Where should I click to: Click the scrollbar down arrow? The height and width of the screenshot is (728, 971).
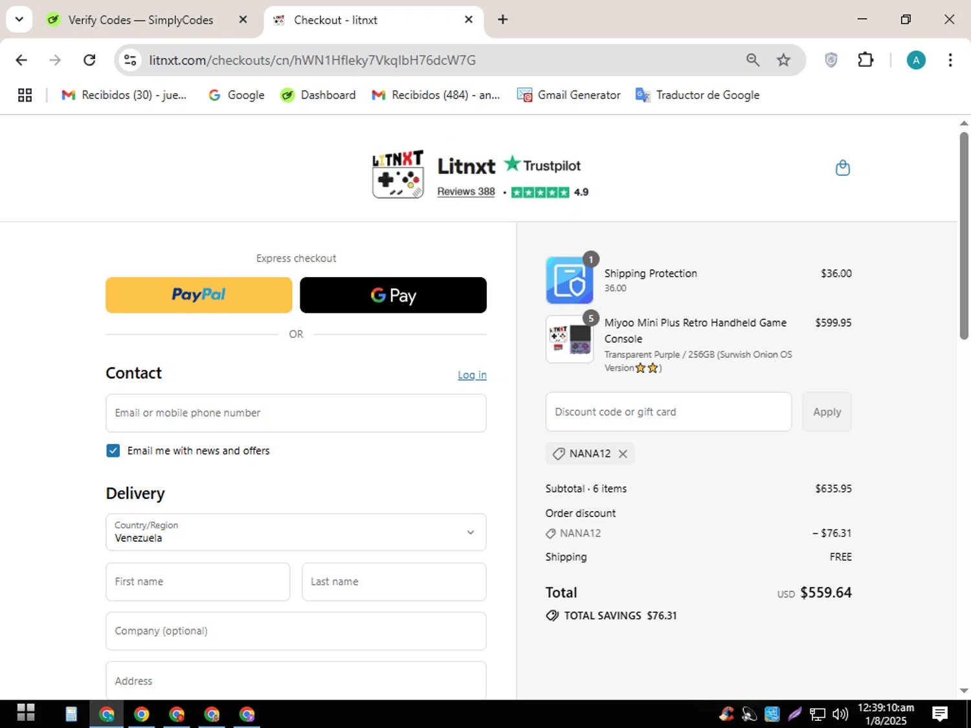click(964, 690)
